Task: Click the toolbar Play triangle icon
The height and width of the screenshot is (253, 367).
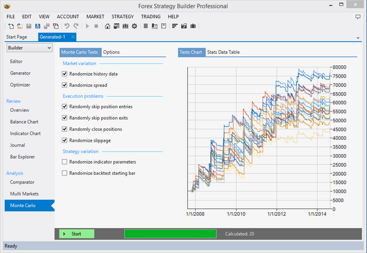Action: click(87, 26)
